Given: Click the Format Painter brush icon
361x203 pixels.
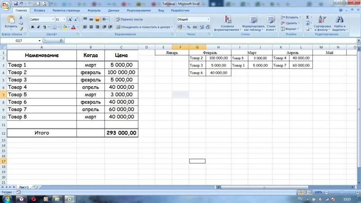Looking at the screenshot, I should (x=21, y=29).
